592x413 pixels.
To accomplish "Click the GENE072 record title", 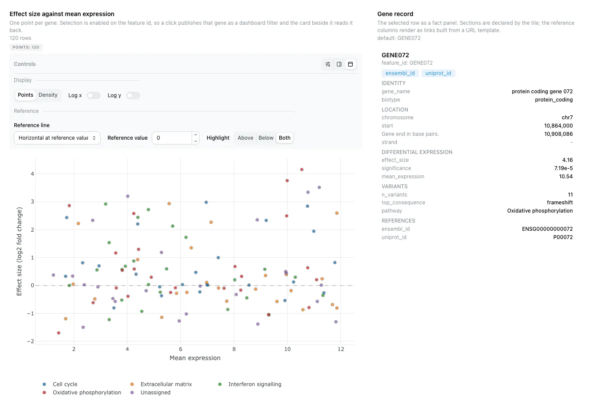I will 396,55.
